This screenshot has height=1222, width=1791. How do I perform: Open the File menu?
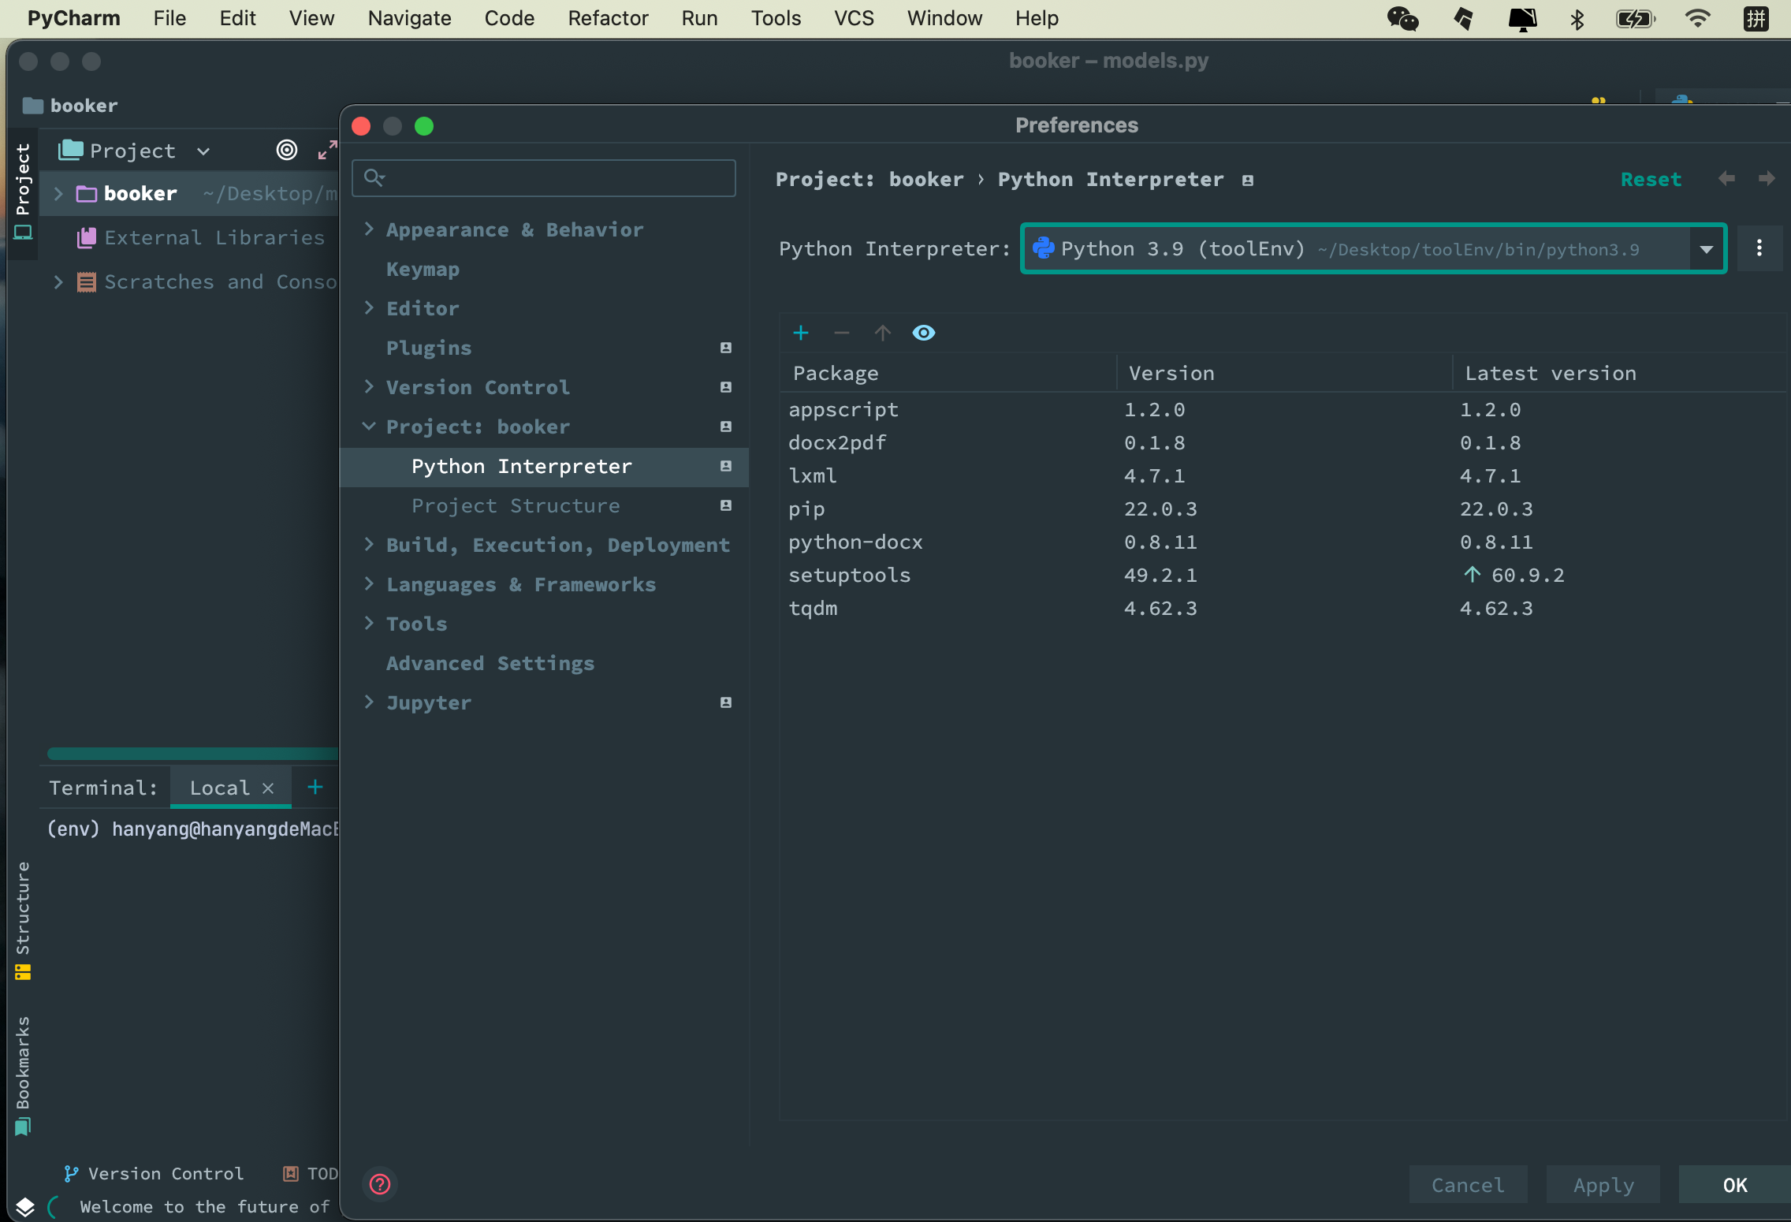[x=169, y=18]
